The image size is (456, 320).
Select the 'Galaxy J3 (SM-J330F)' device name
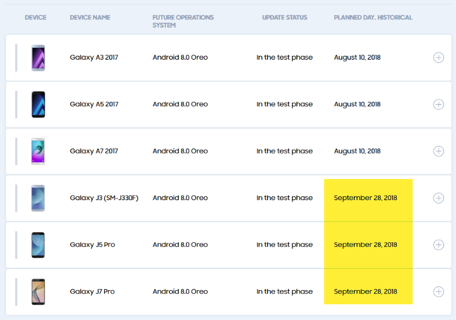click(104, 198)
